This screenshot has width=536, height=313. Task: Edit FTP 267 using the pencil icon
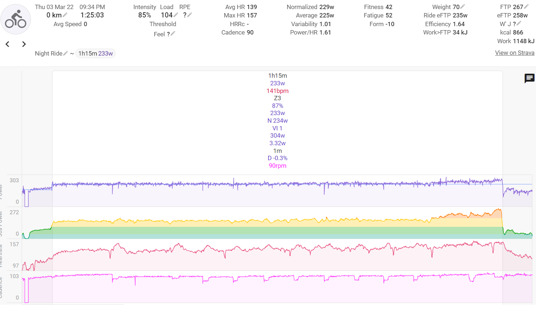[x=526, y=7]
